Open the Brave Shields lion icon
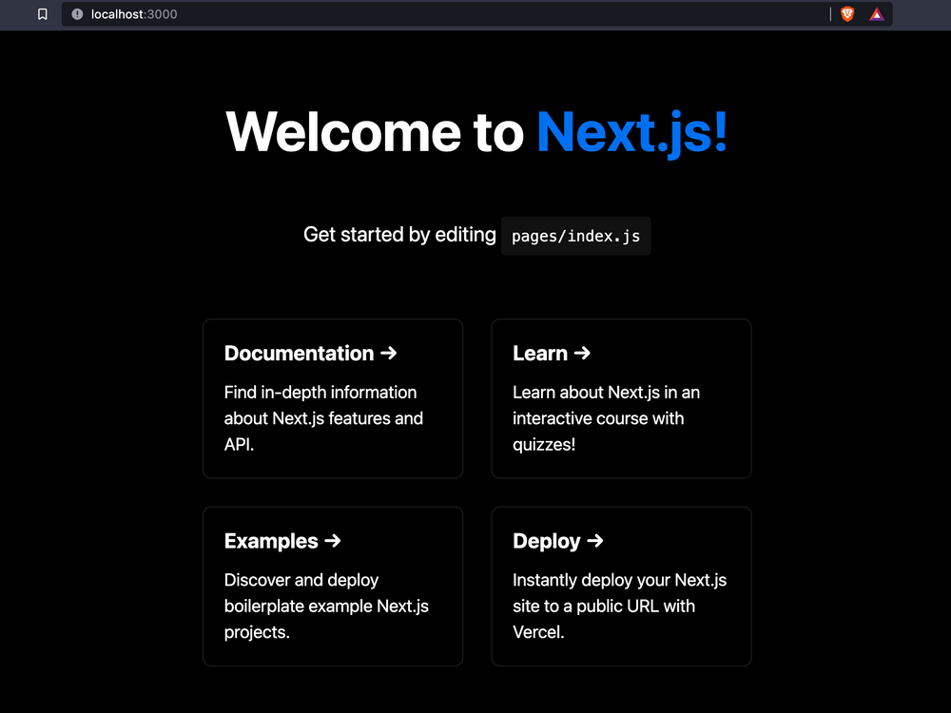The height and width of the screenshot is (713, 951). pos(846,14)
